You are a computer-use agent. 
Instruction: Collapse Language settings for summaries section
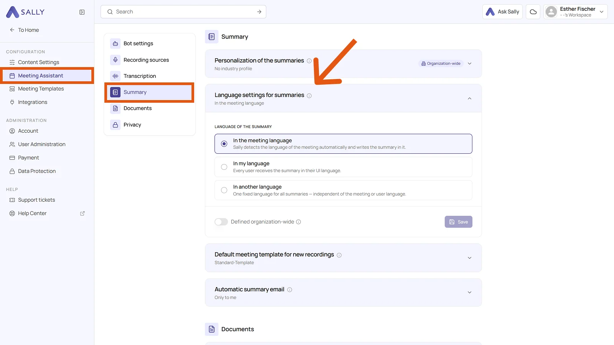[x=469, y=99]
